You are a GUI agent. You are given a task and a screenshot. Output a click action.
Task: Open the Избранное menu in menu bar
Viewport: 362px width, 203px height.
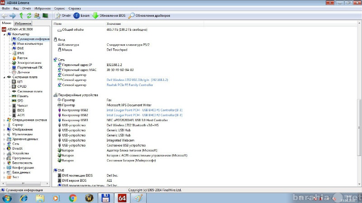pos(43,8)
